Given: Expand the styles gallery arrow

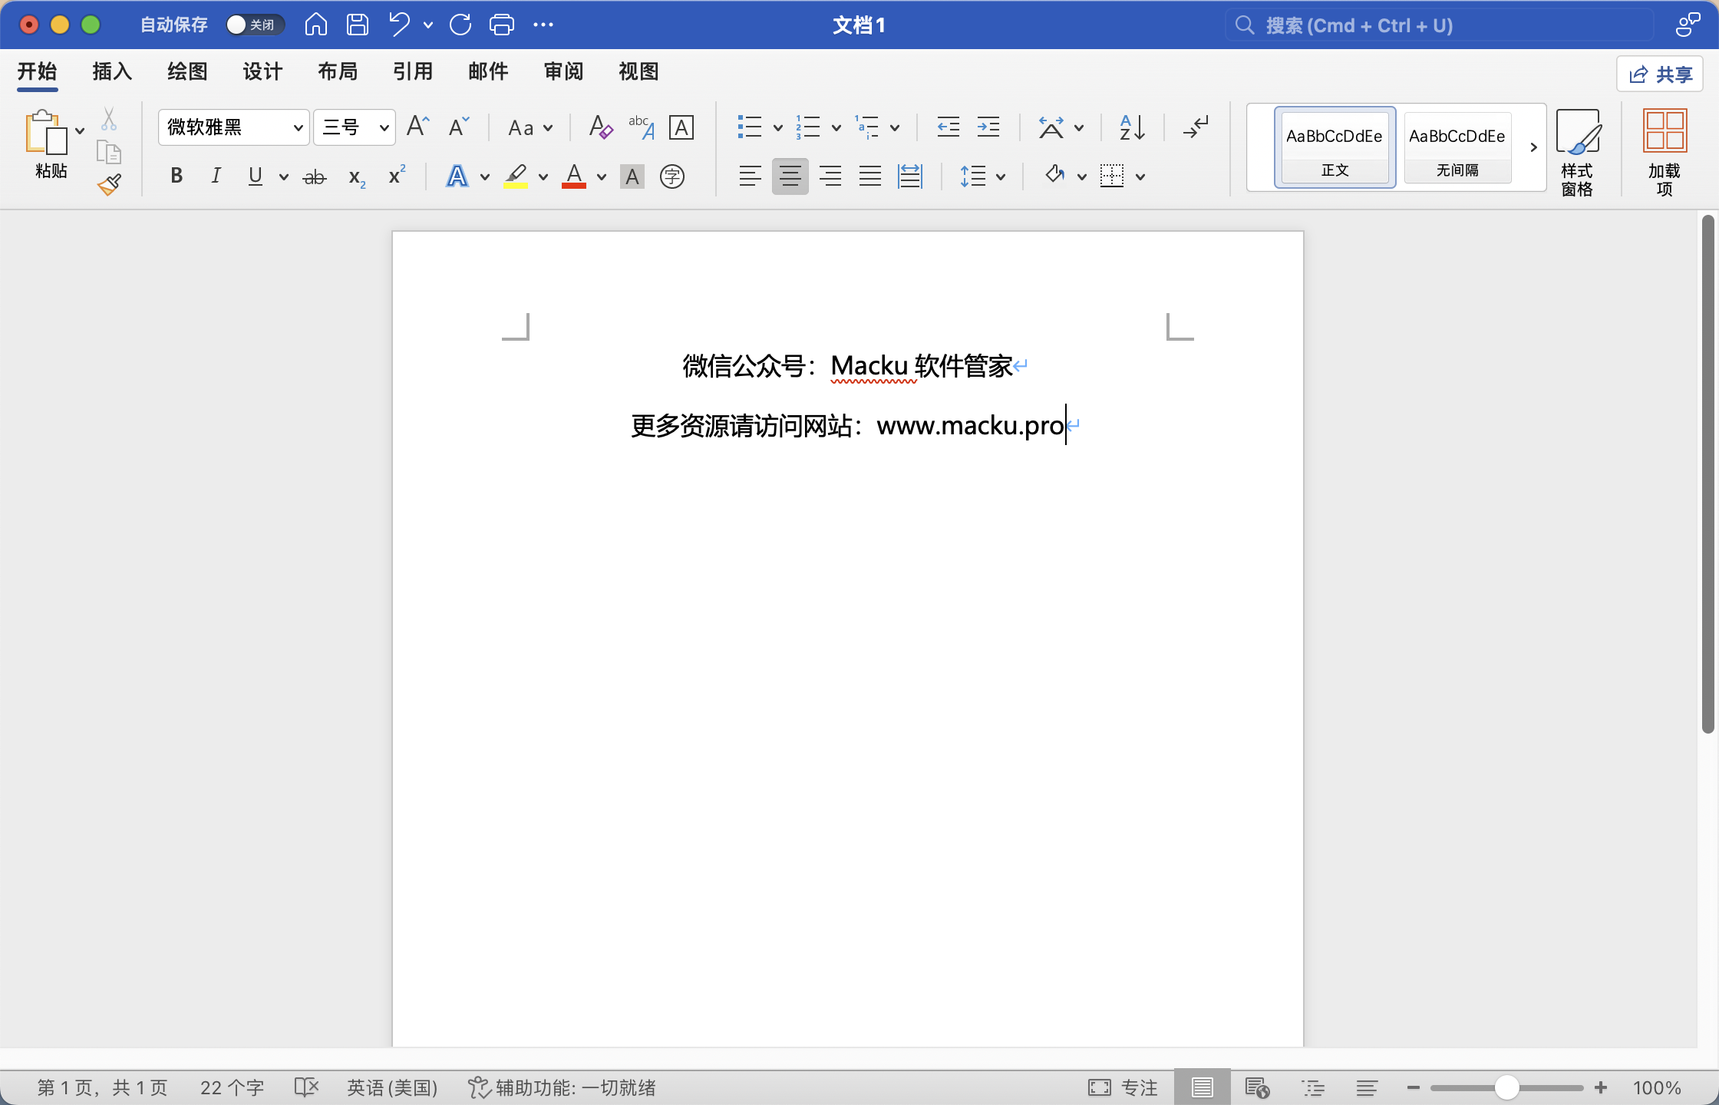Looking at the screenshot, I should [x=1533, y=147].
